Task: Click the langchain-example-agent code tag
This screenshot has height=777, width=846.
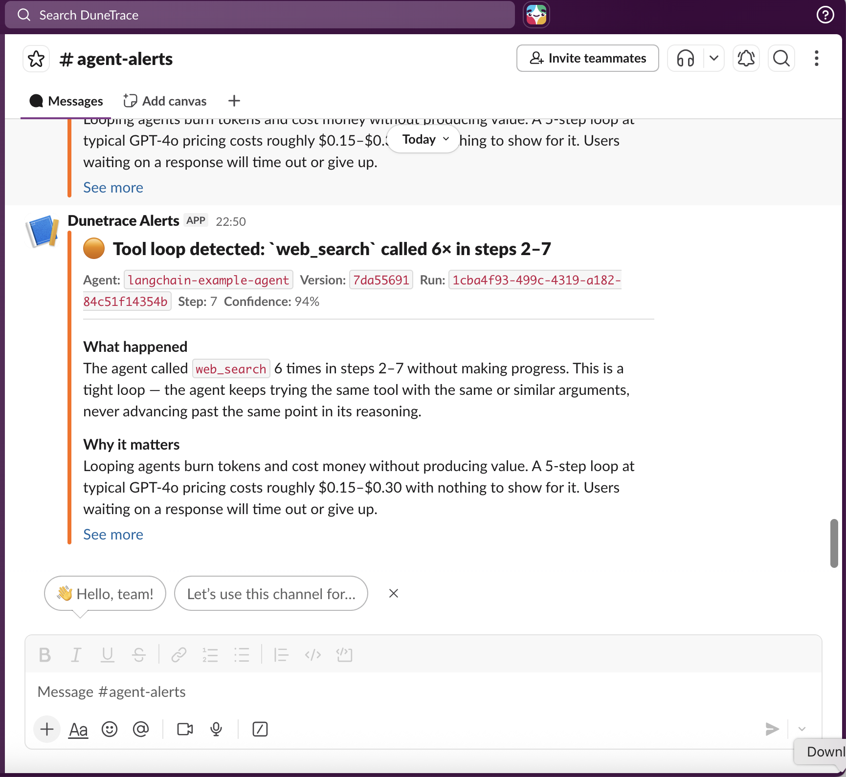Action: pyautogui.click(x=208, y=280)
